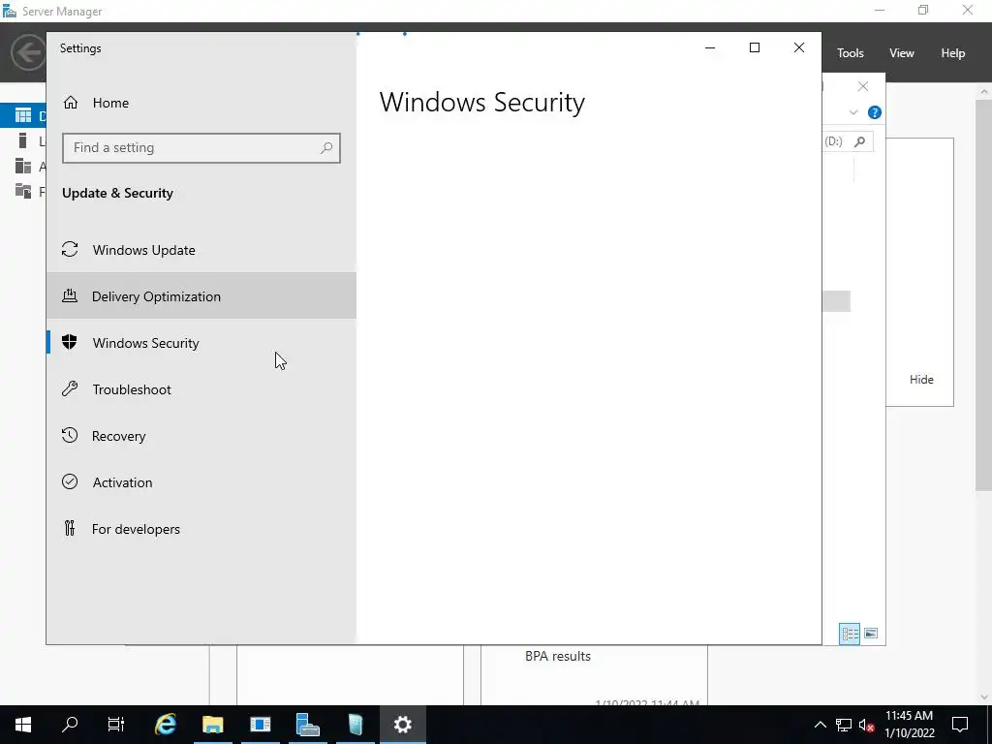Click the search icon in the Explorer (D:) box
992x744 pixels.
coord(860,141)
